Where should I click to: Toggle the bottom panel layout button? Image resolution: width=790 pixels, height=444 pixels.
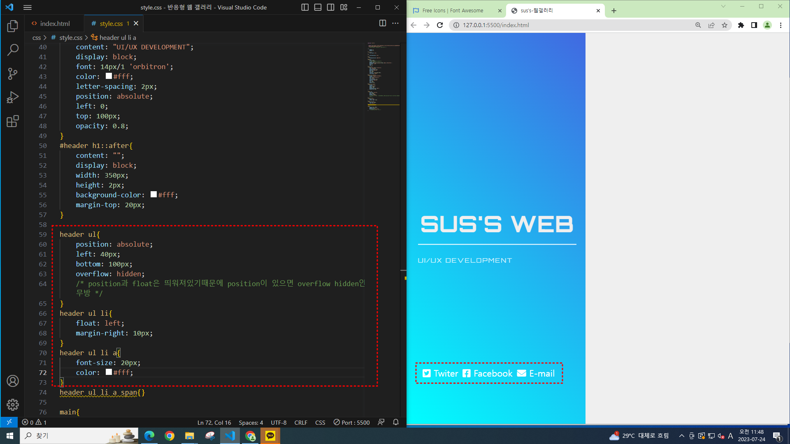click(x=318, y=7)
